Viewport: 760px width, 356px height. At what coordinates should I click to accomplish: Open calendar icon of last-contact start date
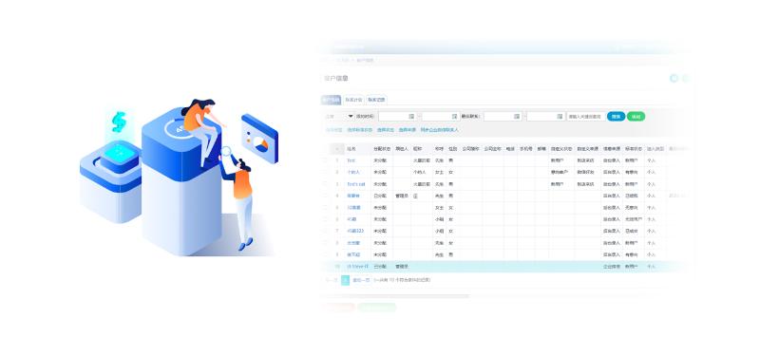click(x=517, y=116)
